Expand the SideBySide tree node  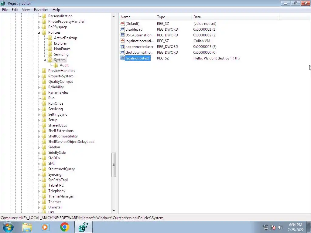[x=39, y=153]
